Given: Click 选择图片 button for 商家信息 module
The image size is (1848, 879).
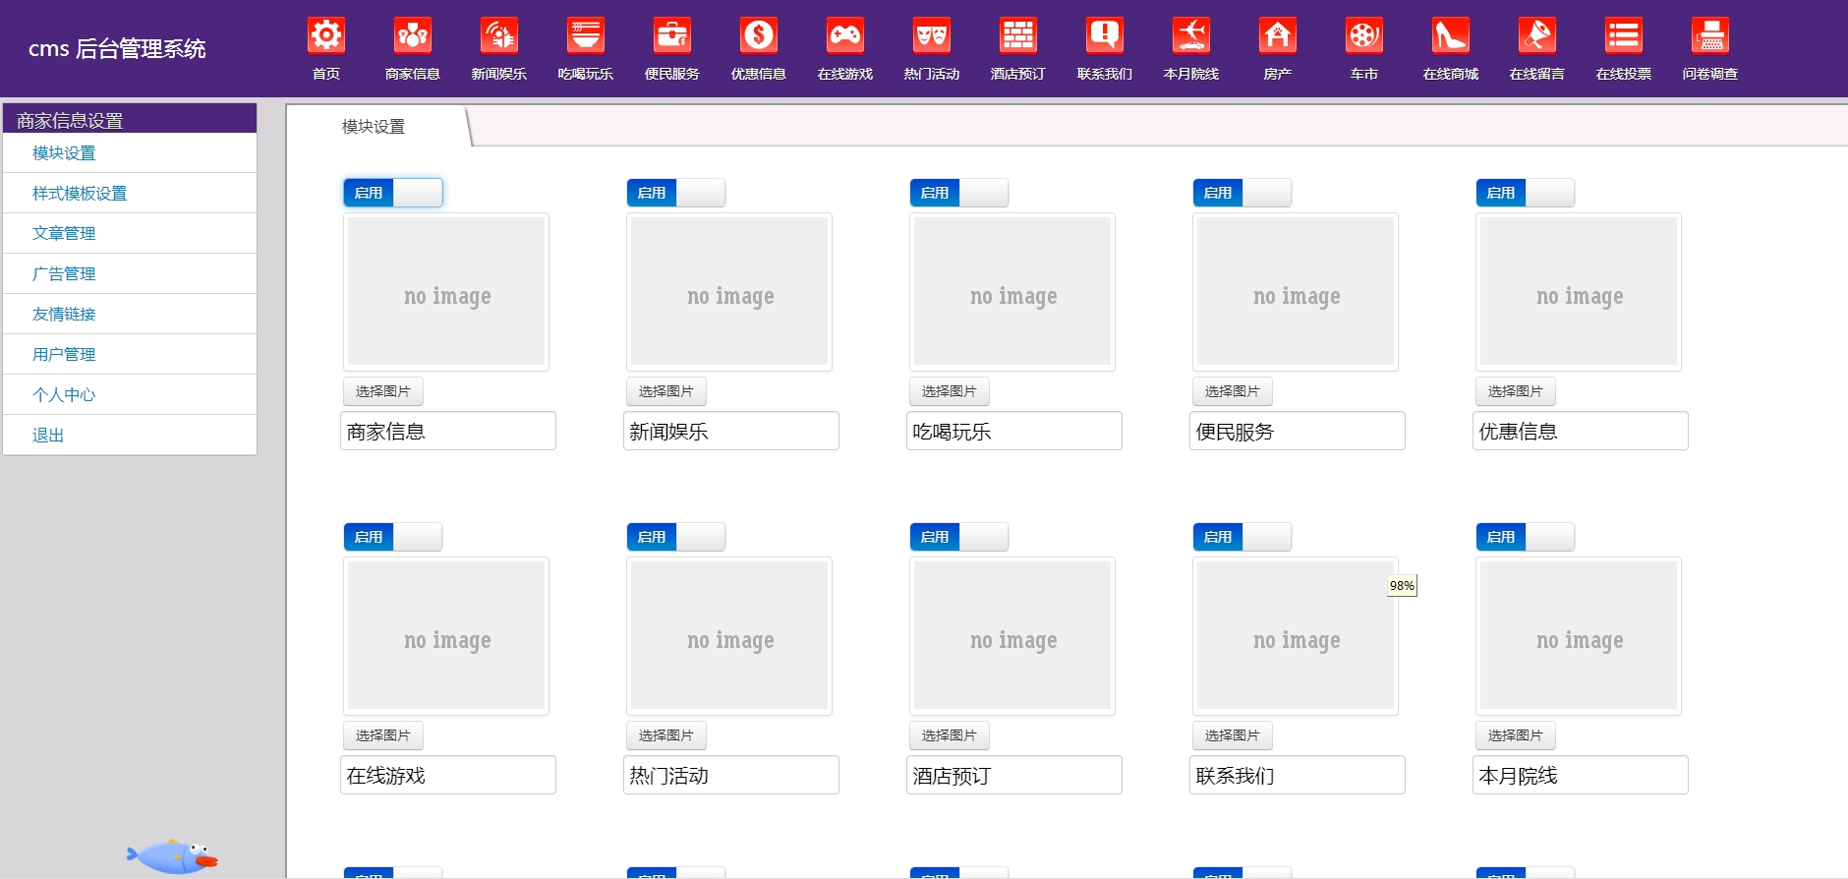Looking at the screenshot, I should pos(383,391).
